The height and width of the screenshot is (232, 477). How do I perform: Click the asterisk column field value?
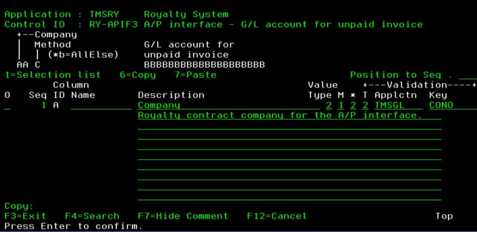353,106
